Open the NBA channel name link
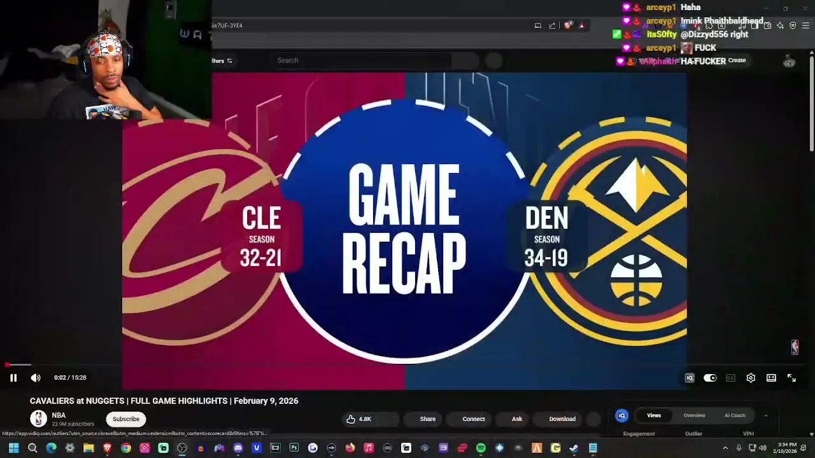 (59, 415)
